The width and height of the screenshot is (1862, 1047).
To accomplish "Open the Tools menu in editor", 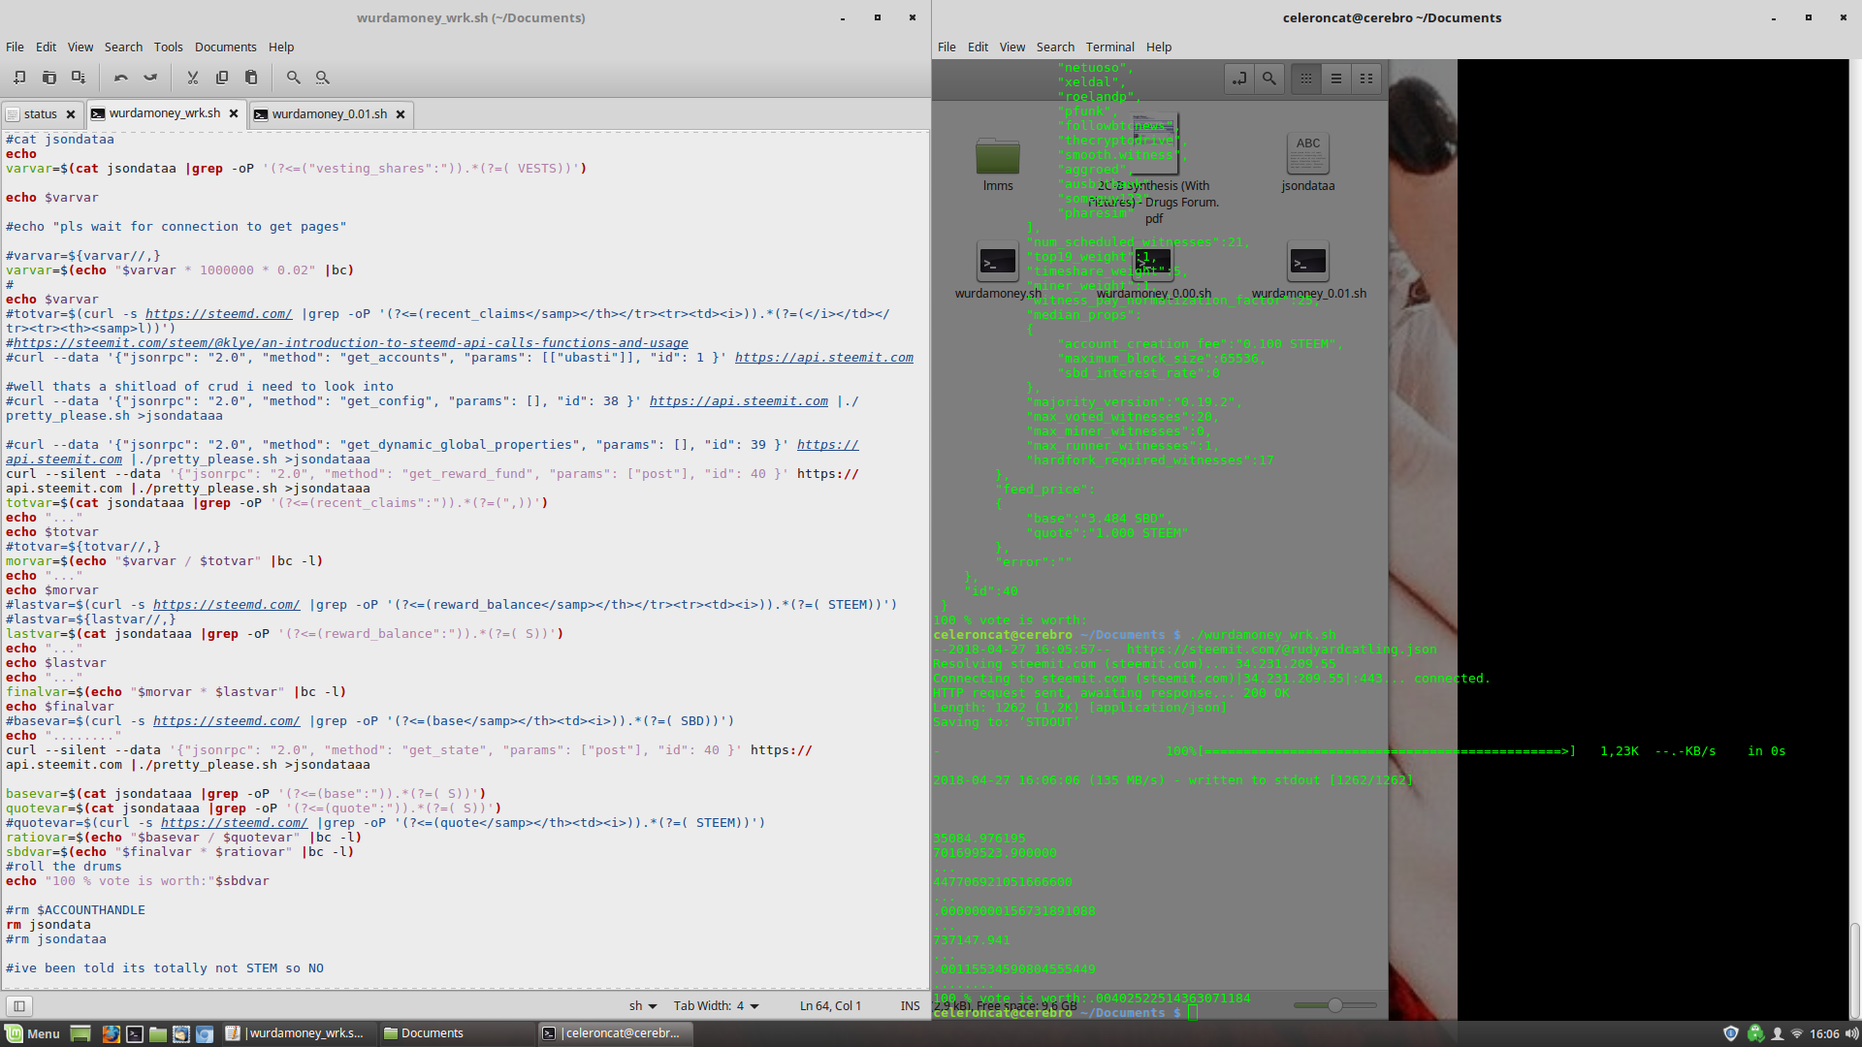I will [168, 47].
